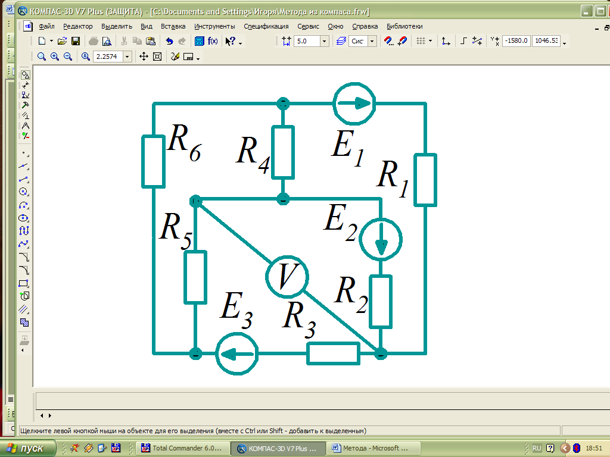Screen dimensions: 610x457
Task: Click the Y coordinate field showing 1046.53
Action: [x=546, y=41]
